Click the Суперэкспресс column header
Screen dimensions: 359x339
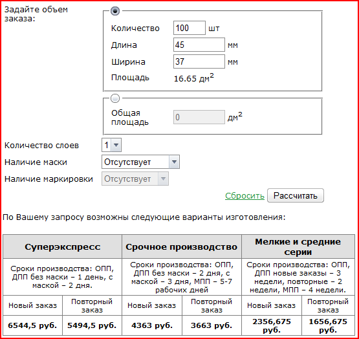pos(62,246)
